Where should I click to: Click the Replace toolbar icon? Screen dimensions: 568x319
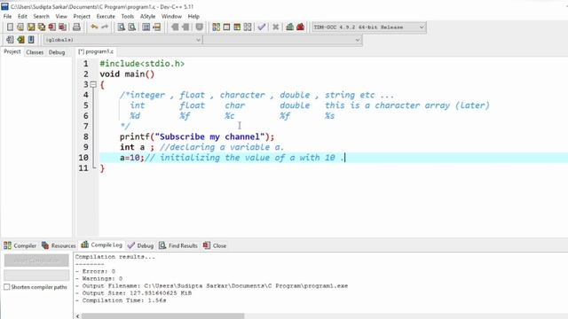(x=132, y=27)
